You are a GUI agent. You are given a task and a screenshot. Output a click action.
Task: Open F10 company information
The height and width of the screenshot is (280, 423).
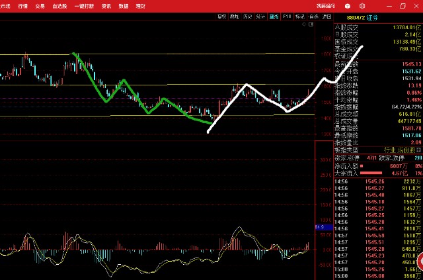coord(286,15)
